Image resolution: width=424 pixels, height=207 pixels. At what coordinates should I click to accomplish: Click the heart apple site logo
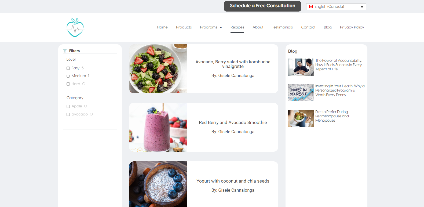(75, 27)
